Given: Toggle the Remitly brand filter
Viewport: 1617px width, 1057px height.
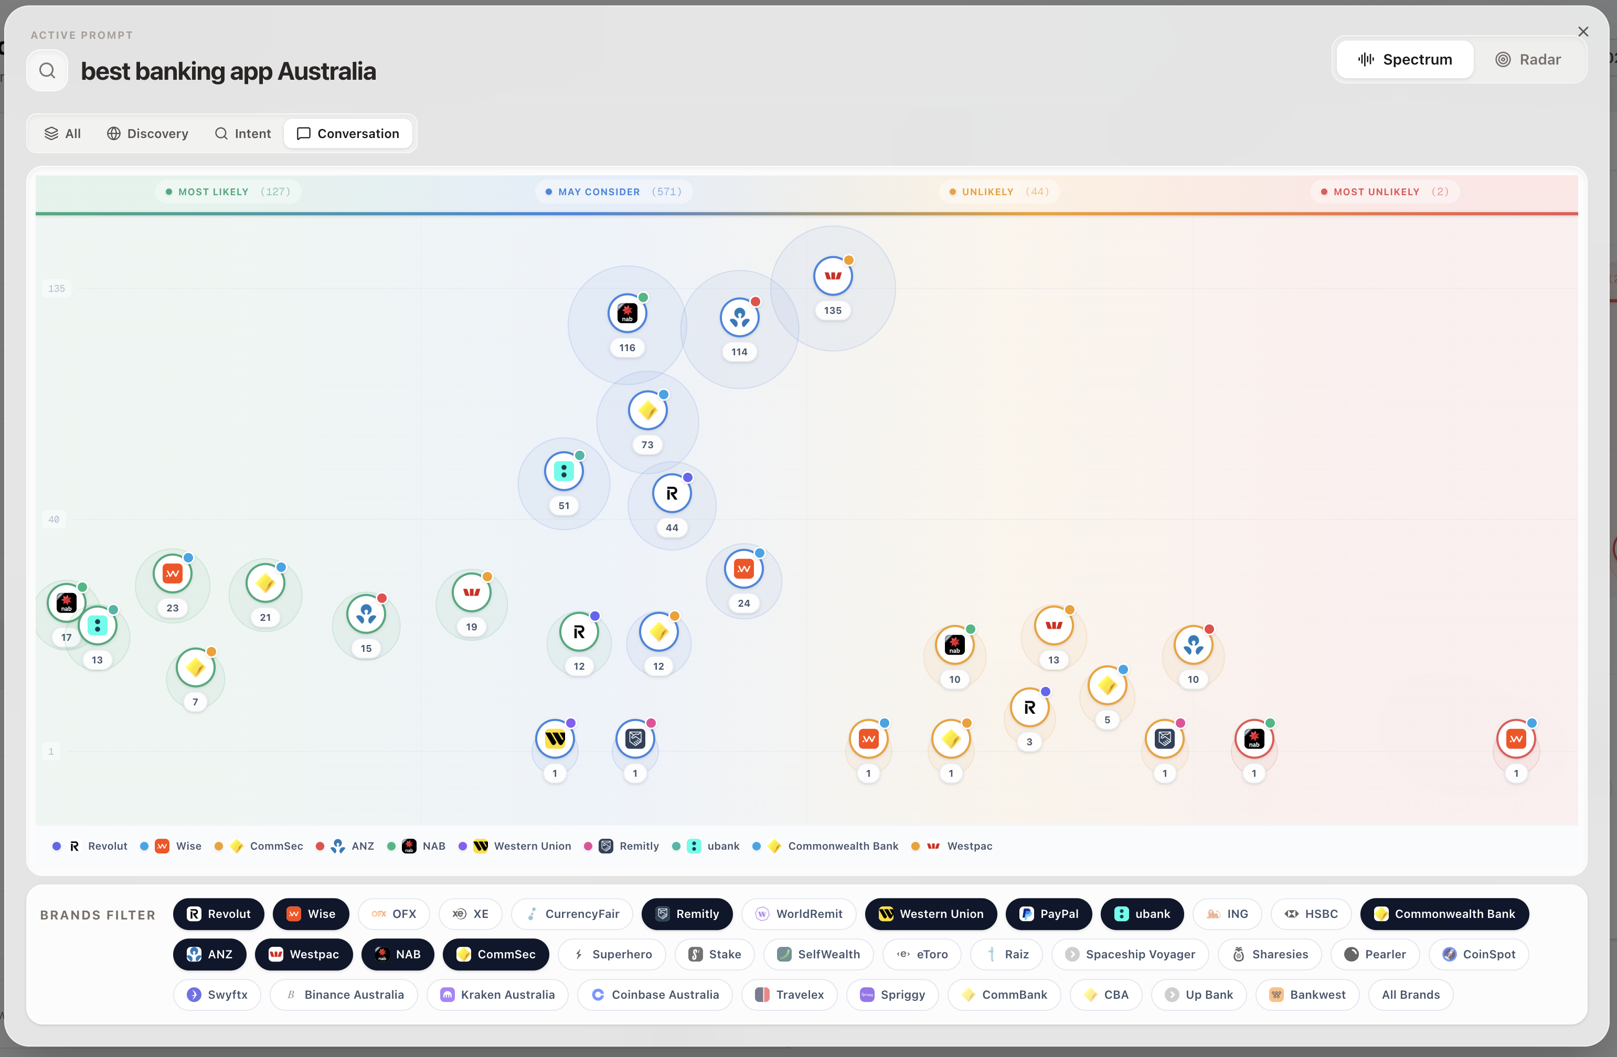Looking at the screenshot, I should tap(687, 914).
